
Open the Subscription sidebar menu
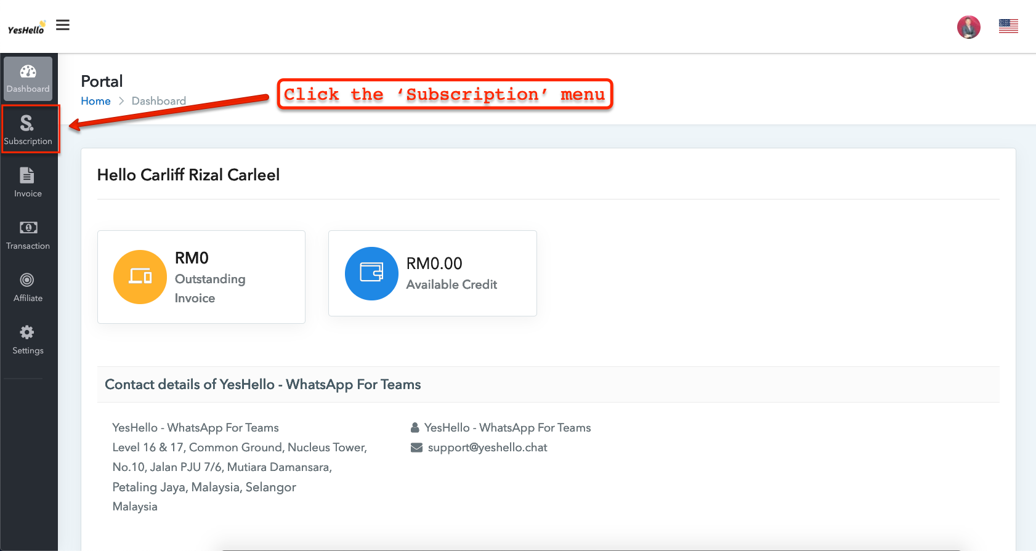pos(28,130)
